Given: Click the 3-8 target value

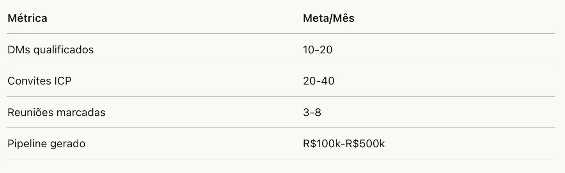Looking at the screenshot, I should [x=312, y=113].
